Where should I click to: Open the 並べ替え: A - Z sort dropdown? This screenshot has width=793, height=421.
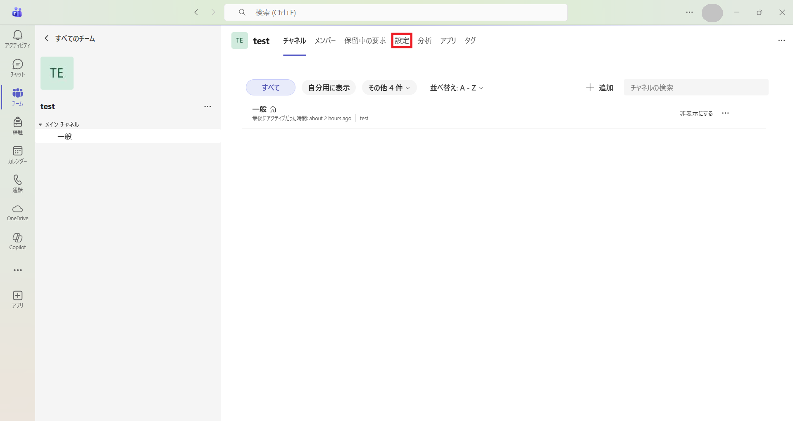456,88
